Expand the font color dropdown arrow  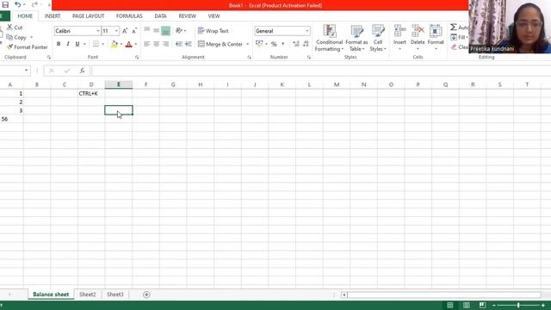click(136, 44)
